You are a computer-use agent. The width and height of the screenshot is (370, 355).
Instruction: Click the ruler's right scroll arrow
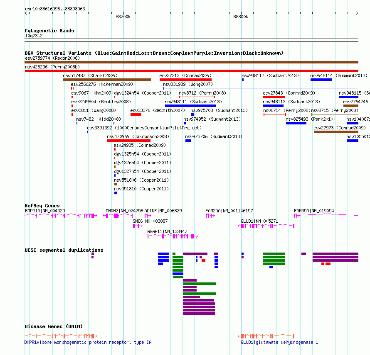[x=357, y=13]
